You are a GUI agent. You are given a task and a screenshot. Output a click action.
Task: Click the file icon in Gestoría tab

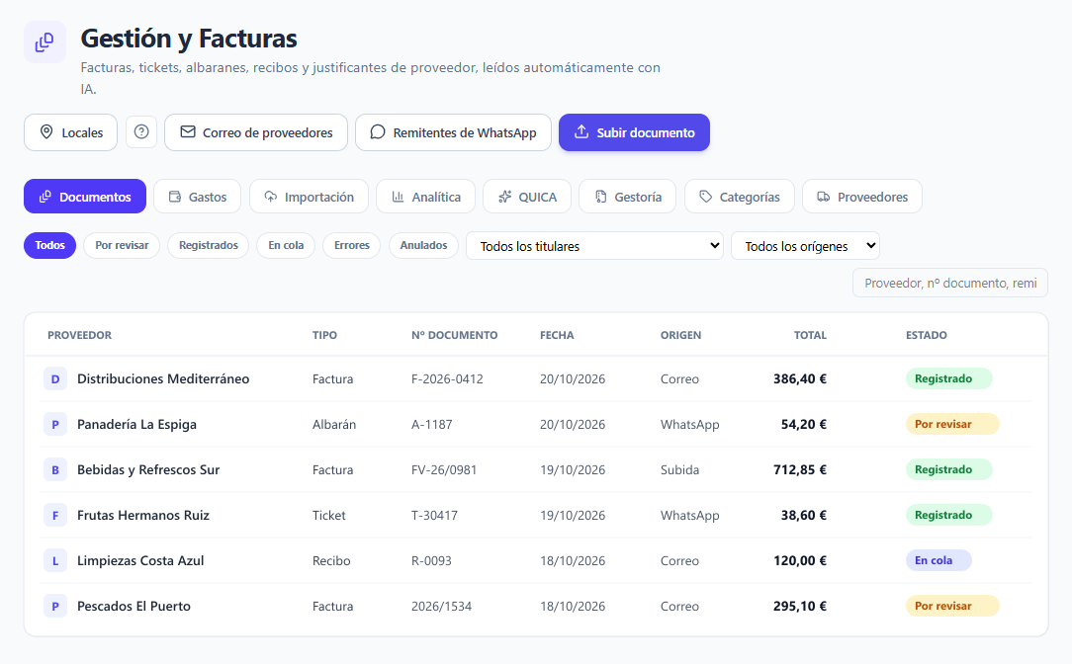(600, 197)
